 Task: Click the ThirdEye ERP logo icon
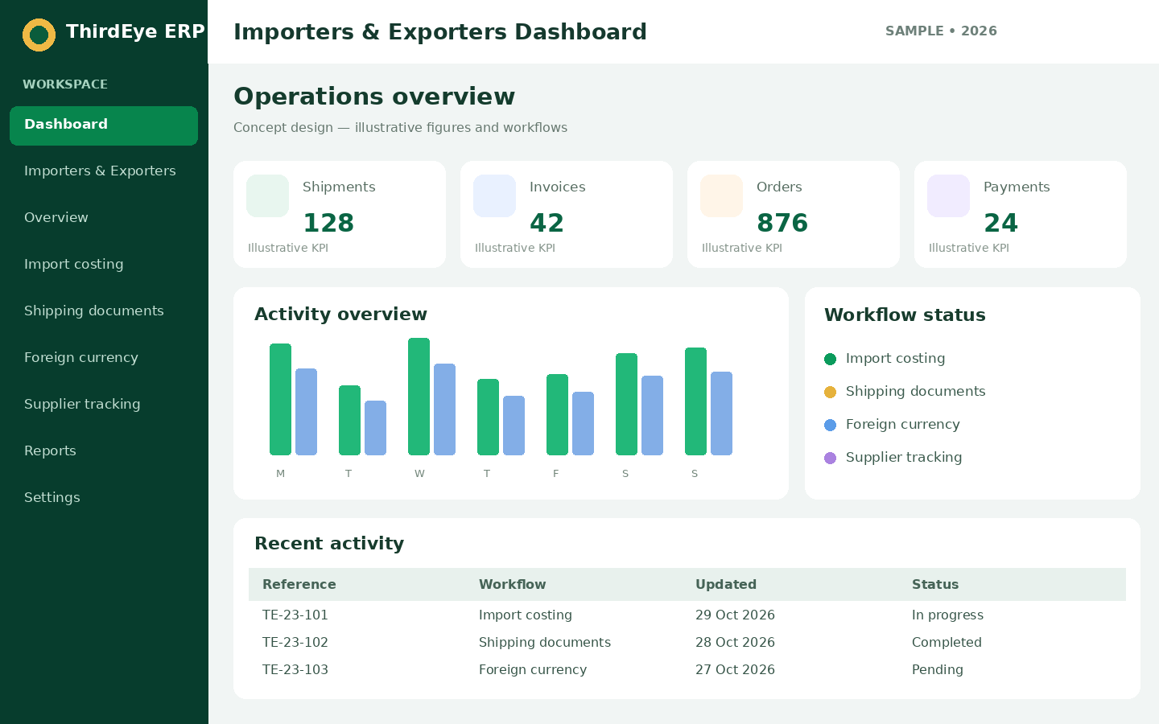(39, 35)
